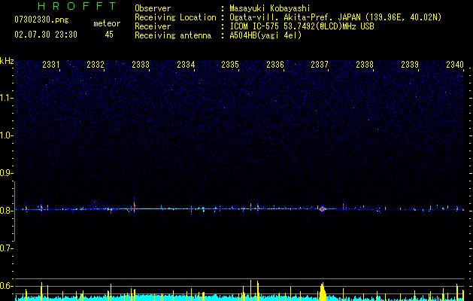Click the kHz axis unit label
This screenshot has width=473, height=301.
click(7, 61)
